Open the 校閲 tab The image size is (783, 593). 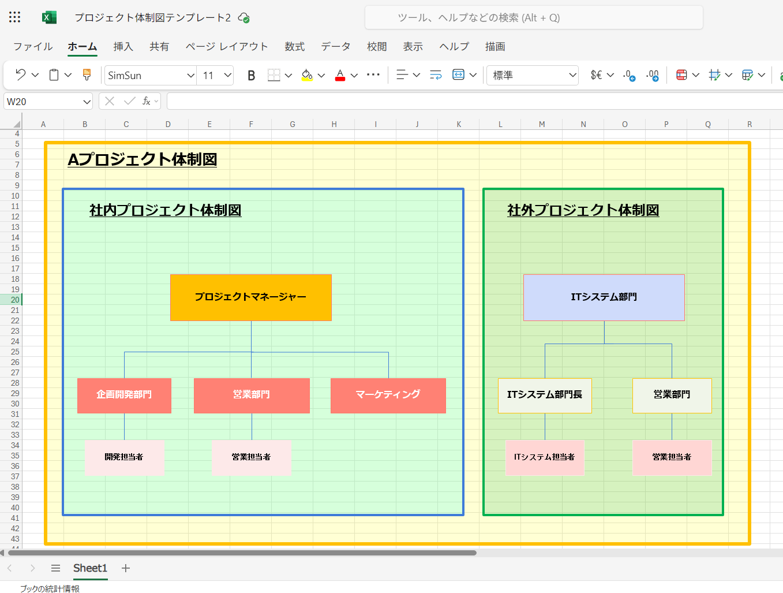[x=377, y=47]
